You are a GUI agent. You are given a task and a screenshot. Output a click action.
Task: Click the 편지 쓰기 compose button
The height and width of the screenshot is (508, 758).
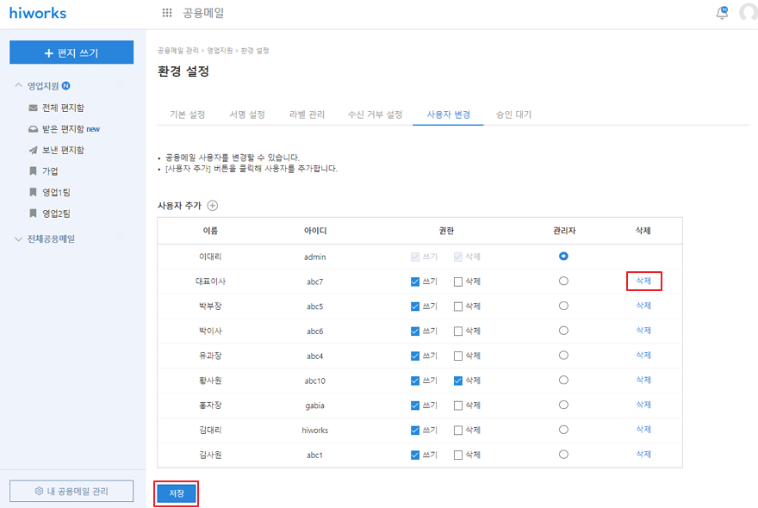tap(71, 53)
